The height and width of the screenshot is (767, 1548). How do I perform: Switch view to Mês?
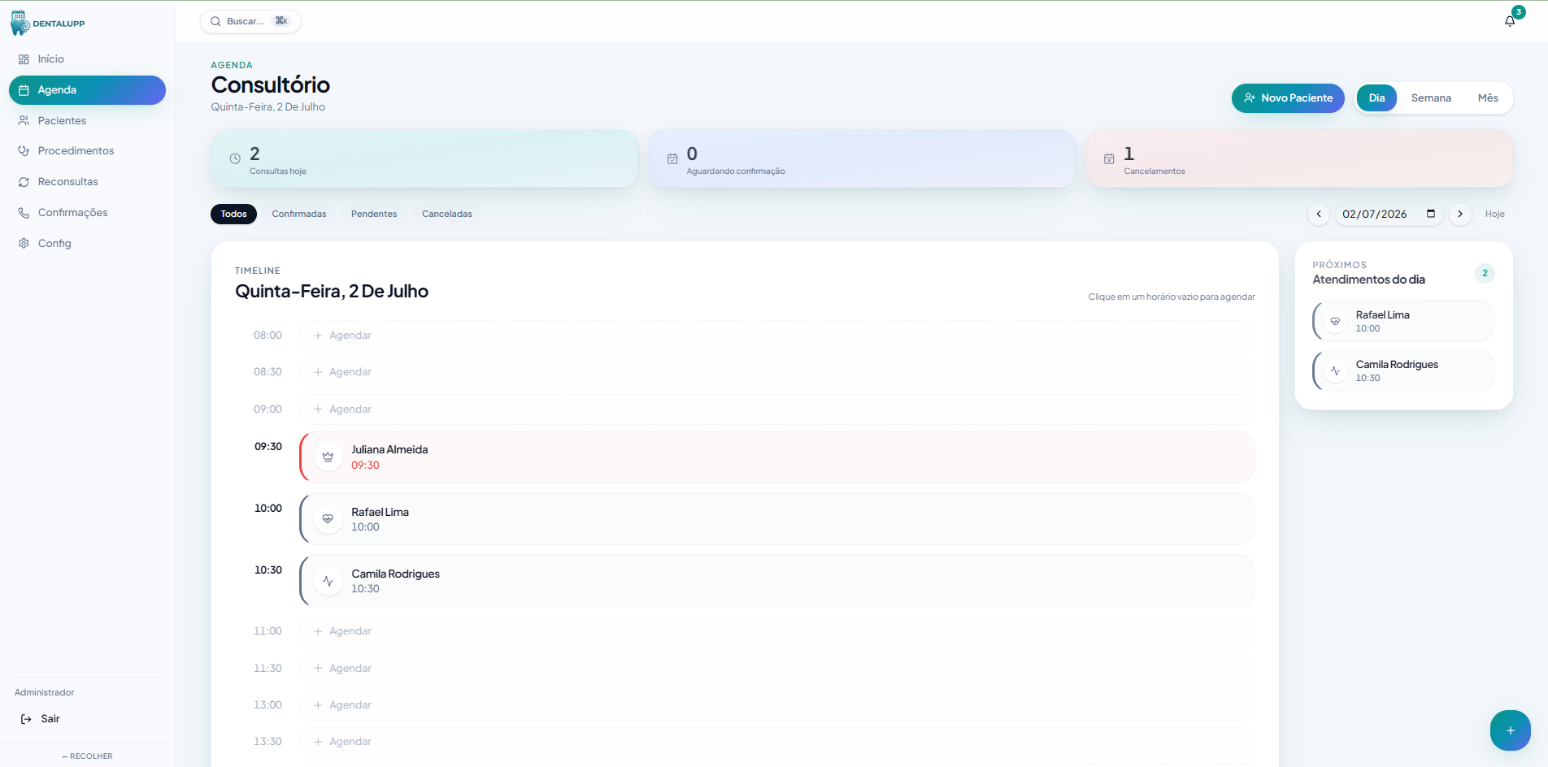[x=1488, y=98]
